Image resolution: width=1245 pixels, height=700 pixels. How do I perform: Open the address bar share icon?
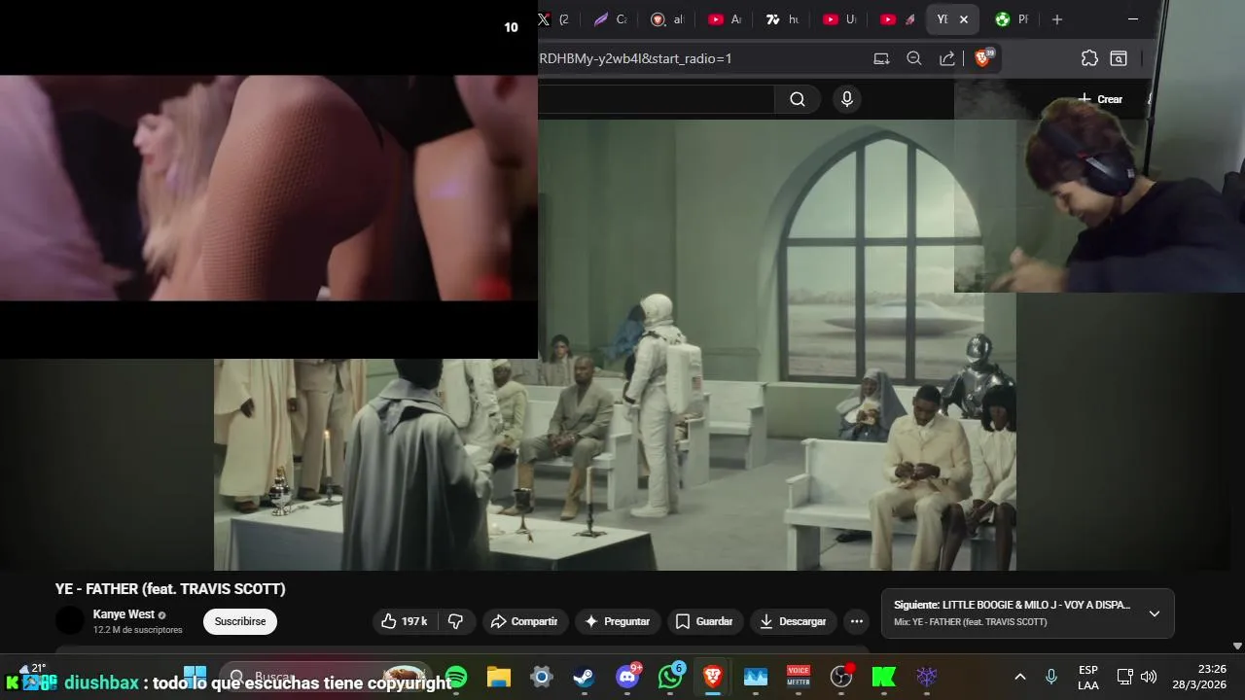[x=946, y=58]
